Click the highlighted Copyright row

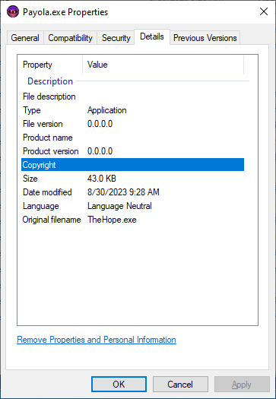coord(132,165)
